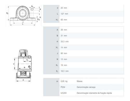The height and width of the screenshot is (101, 130).
Task: Click the front-view bearing housing drawing
Action: point(24,16)
